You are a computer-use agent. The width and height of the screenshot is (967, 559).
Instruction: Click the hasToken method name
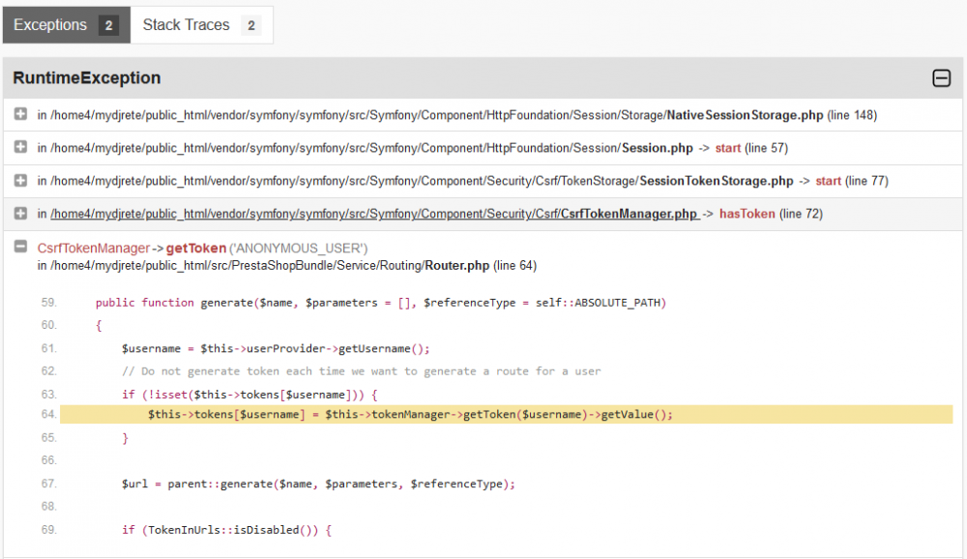747,214
